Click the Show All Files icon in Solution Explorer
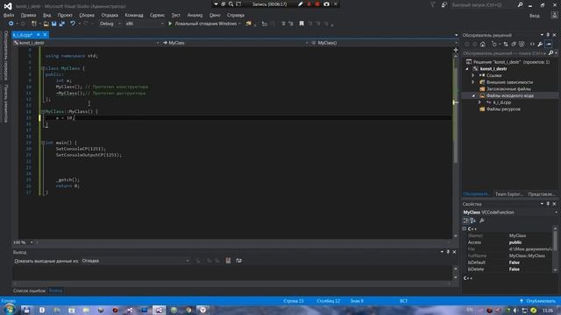Screen dimensions: 561x315 (522, 45)
